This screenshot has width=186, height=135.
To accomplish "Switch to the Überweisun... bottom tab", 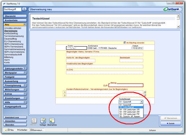I will click(x=37, y=130).
